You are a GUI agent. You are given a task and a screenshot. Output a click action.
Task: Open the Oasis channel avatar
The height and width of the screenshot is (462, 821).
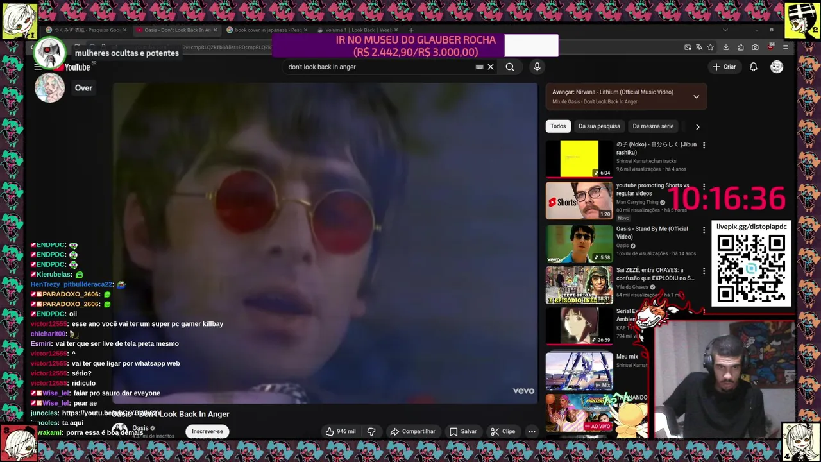(120, 430)
